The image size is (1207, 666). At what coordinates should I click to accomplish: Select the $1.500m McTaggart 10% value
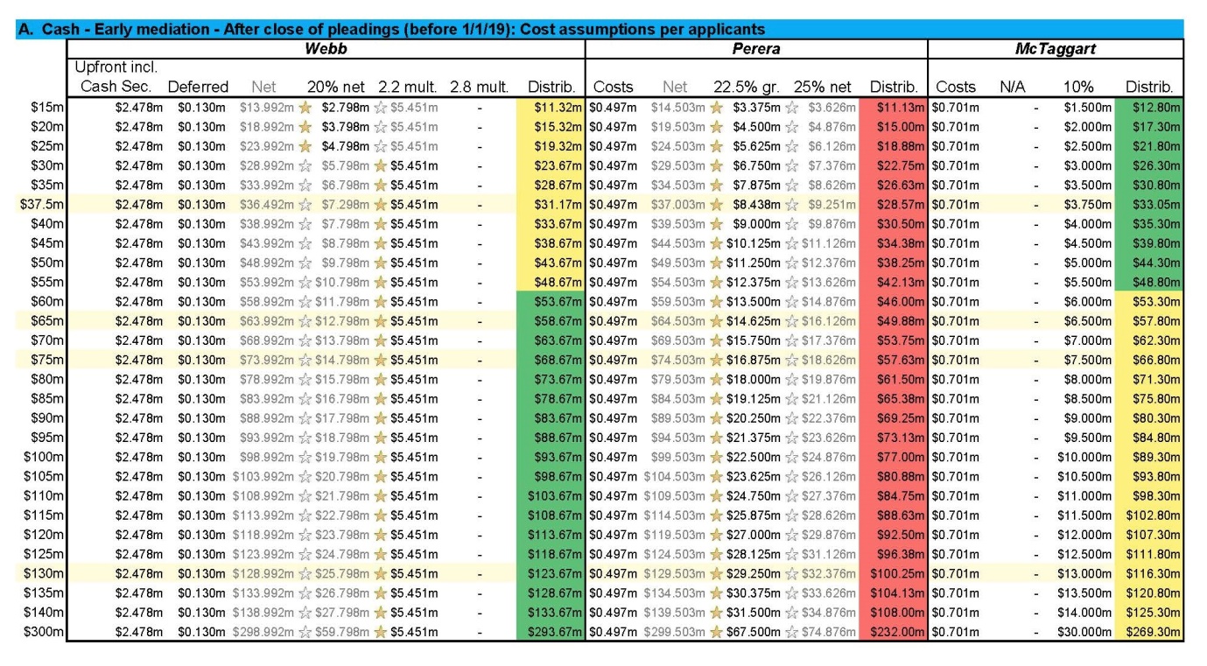[x=1088, y=108]
